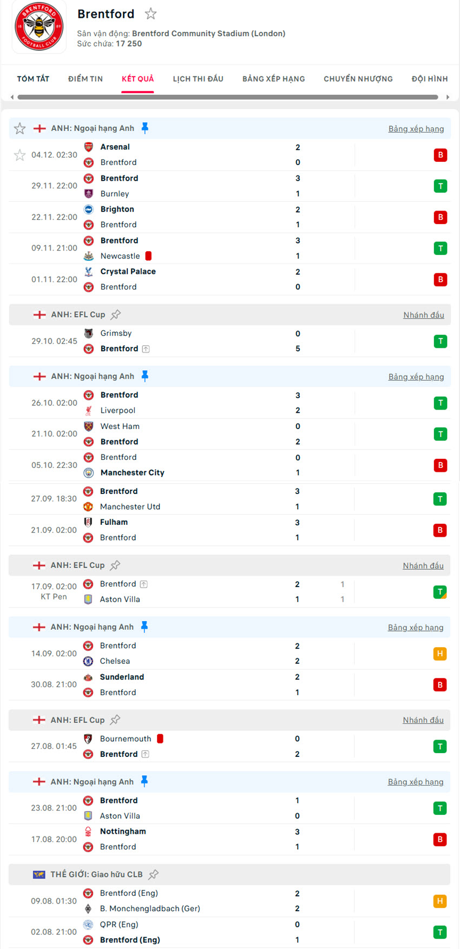The height and width of the screenshot is (949, 460).
Task: Click the England flag in Ngoại hạng Anh header
Action: [39, 128]
